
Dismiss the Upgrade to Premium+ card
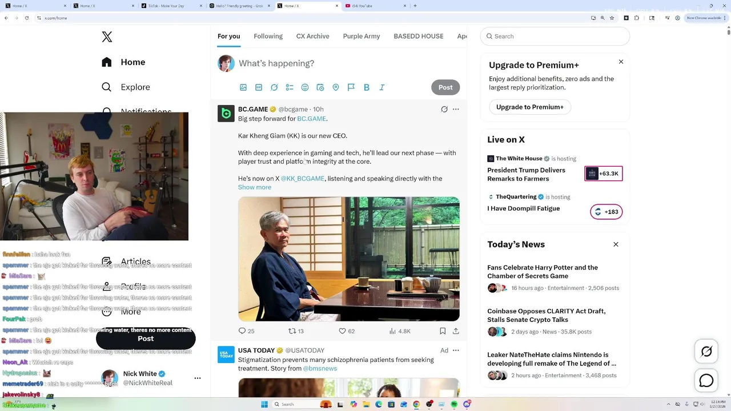tap(621, 62)
